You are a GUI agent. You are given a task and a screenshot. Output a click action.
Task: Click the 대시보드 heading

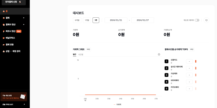point(78,13)
